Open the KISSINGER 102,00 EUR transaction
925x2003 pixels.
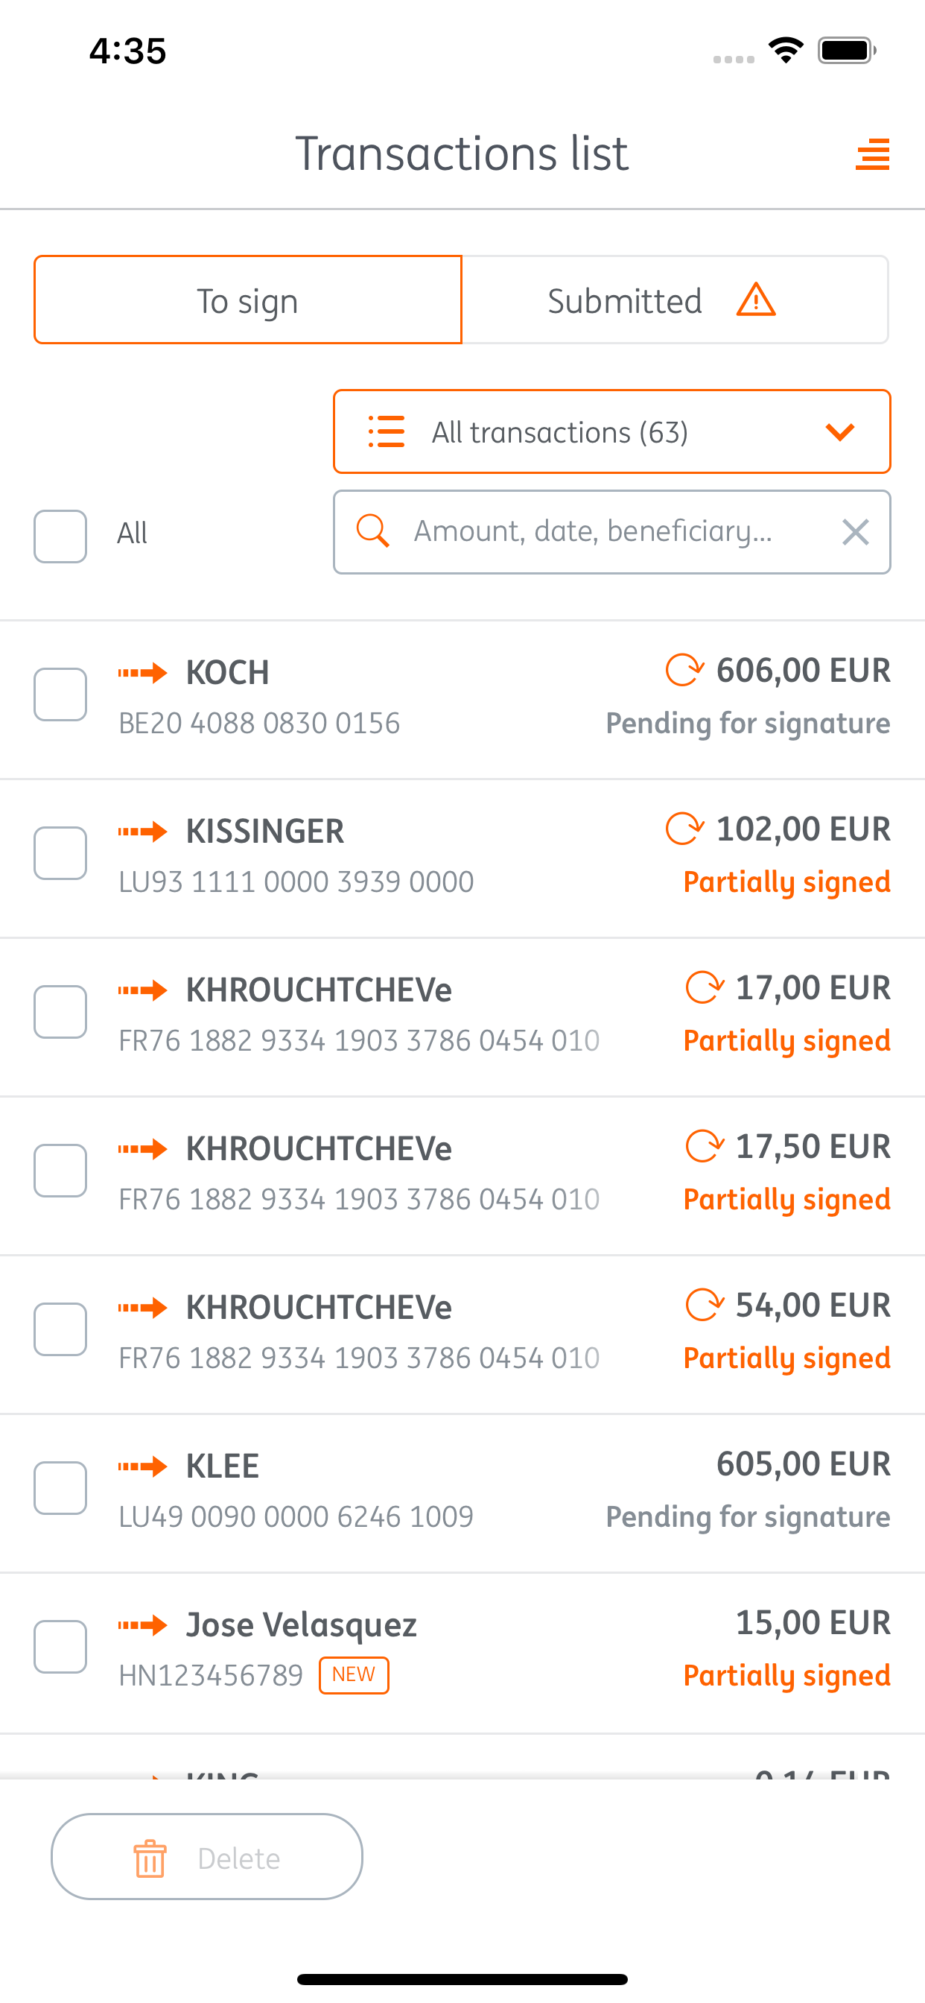click(462, 858)
